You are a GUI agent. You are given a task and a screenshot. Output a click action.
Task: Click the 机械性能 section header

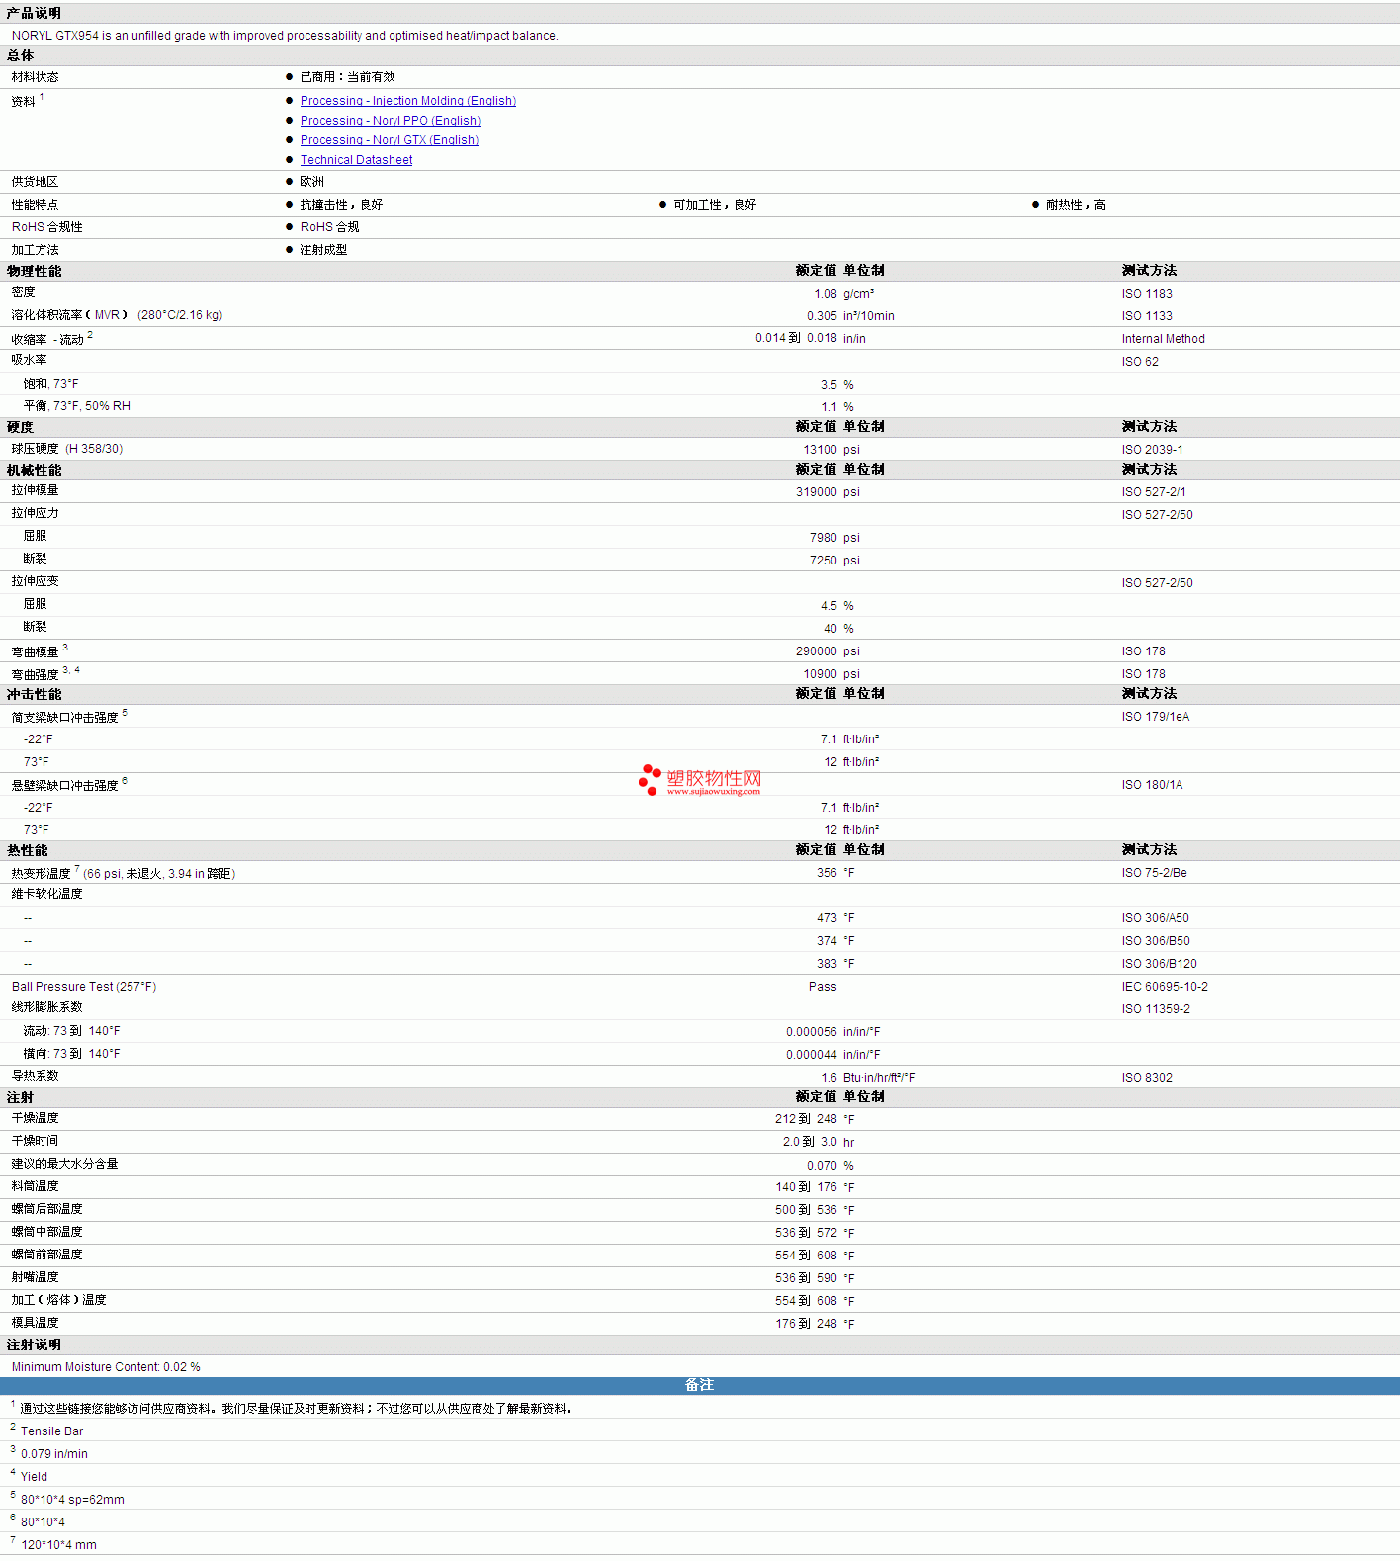[x=34, y=470]
